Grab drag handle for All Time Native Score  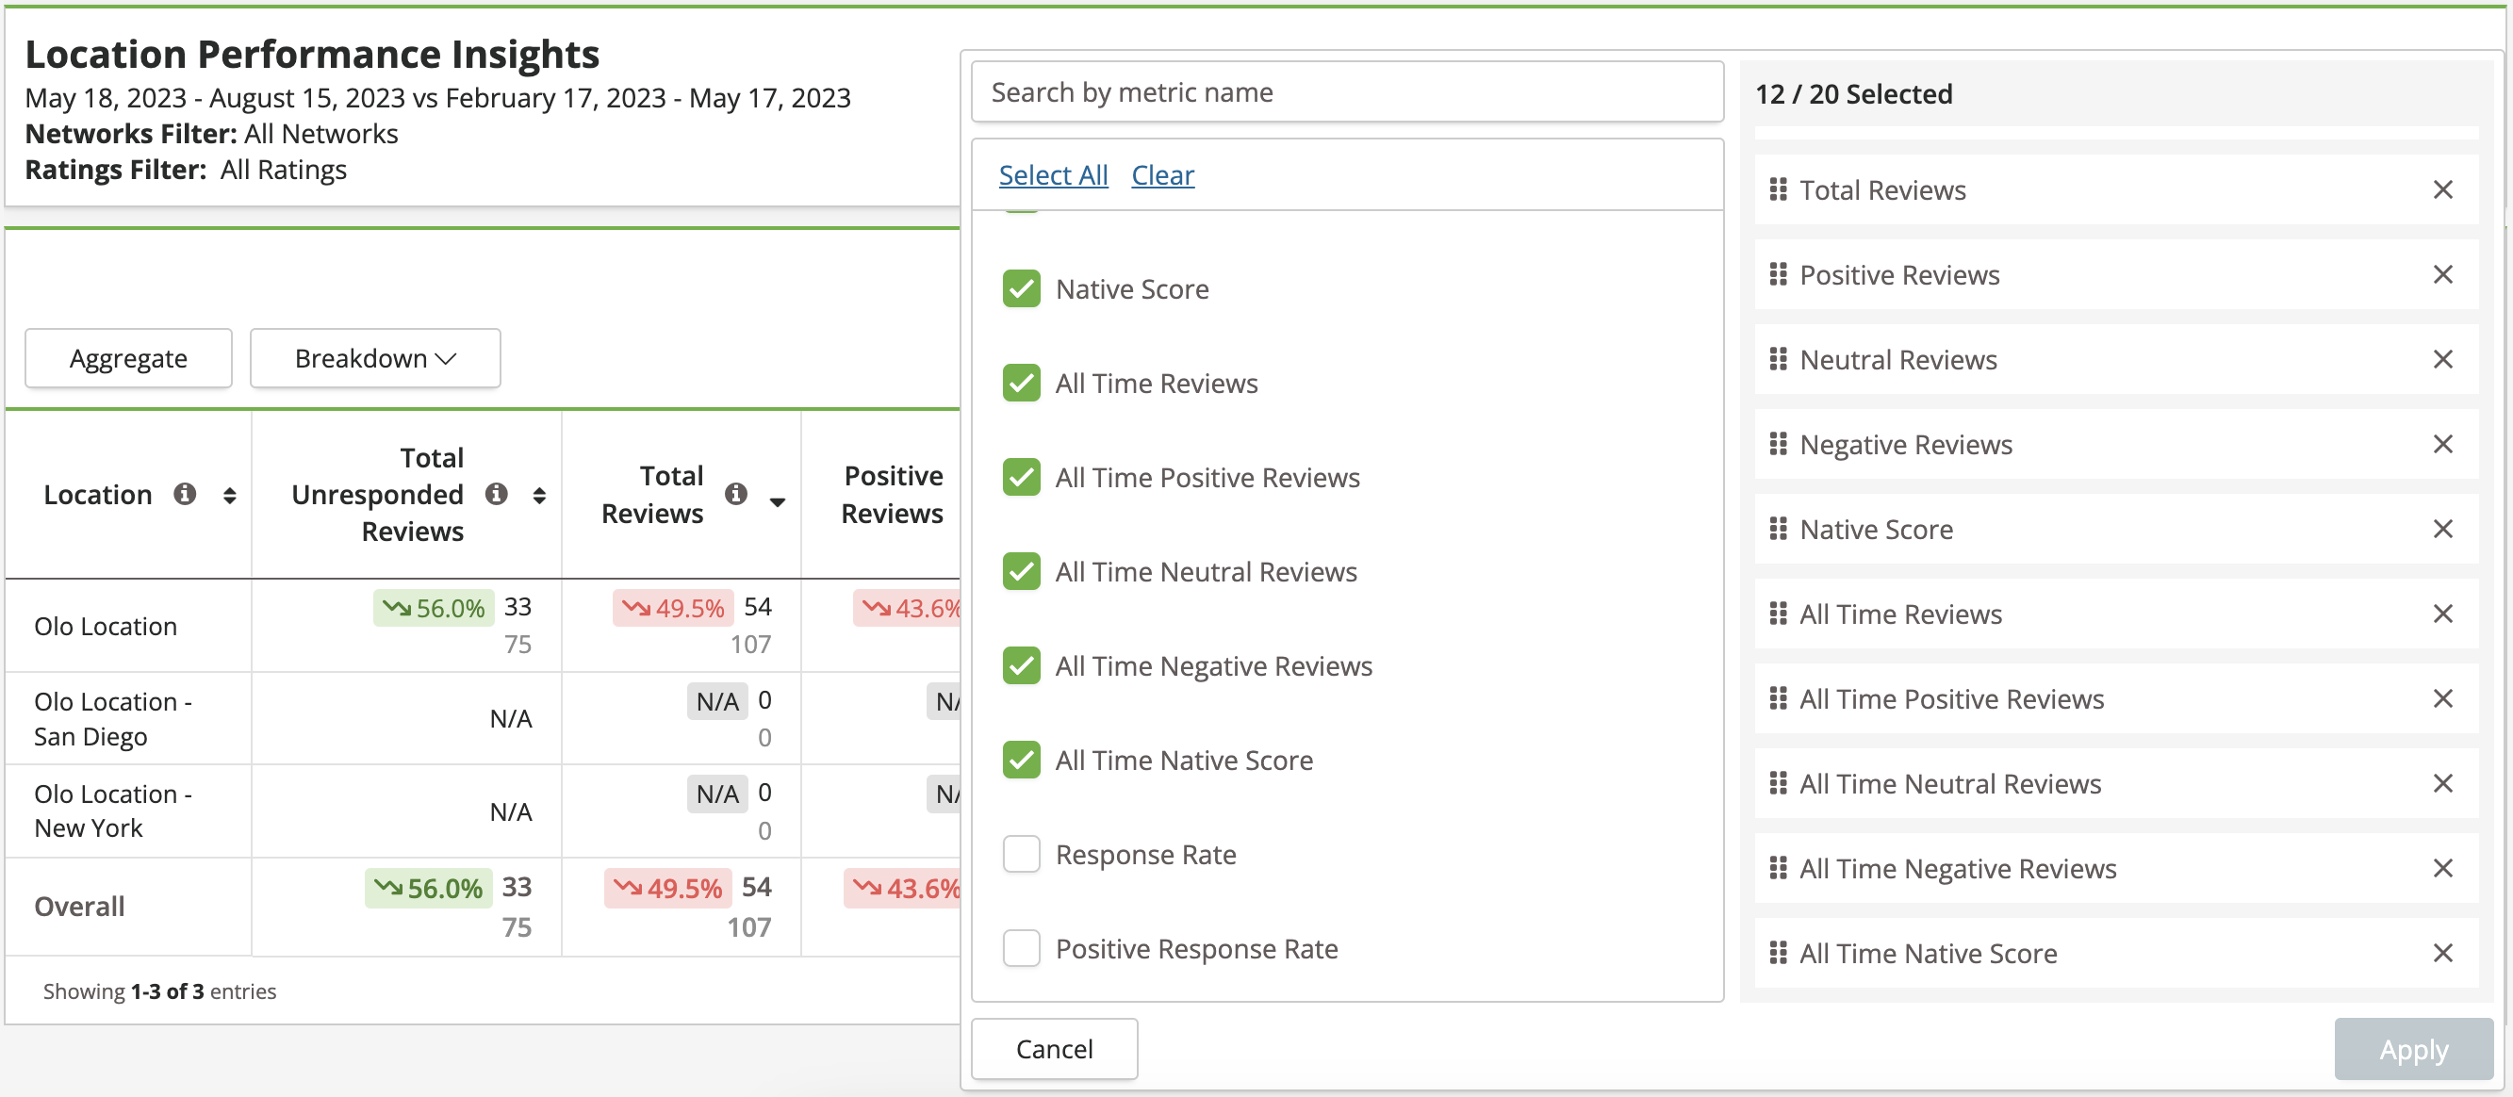pos(1778,953)
